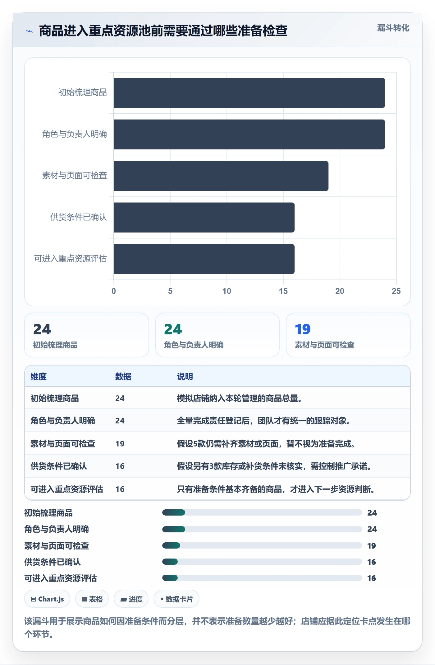Click table cell 角色与负责人明确
This screenshot has height=665, width=435.
pyautogui.click(x=63, y=421)
